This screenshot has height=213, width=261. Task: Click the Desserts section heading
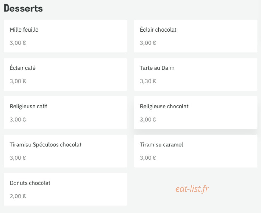(x=23, y=8)
